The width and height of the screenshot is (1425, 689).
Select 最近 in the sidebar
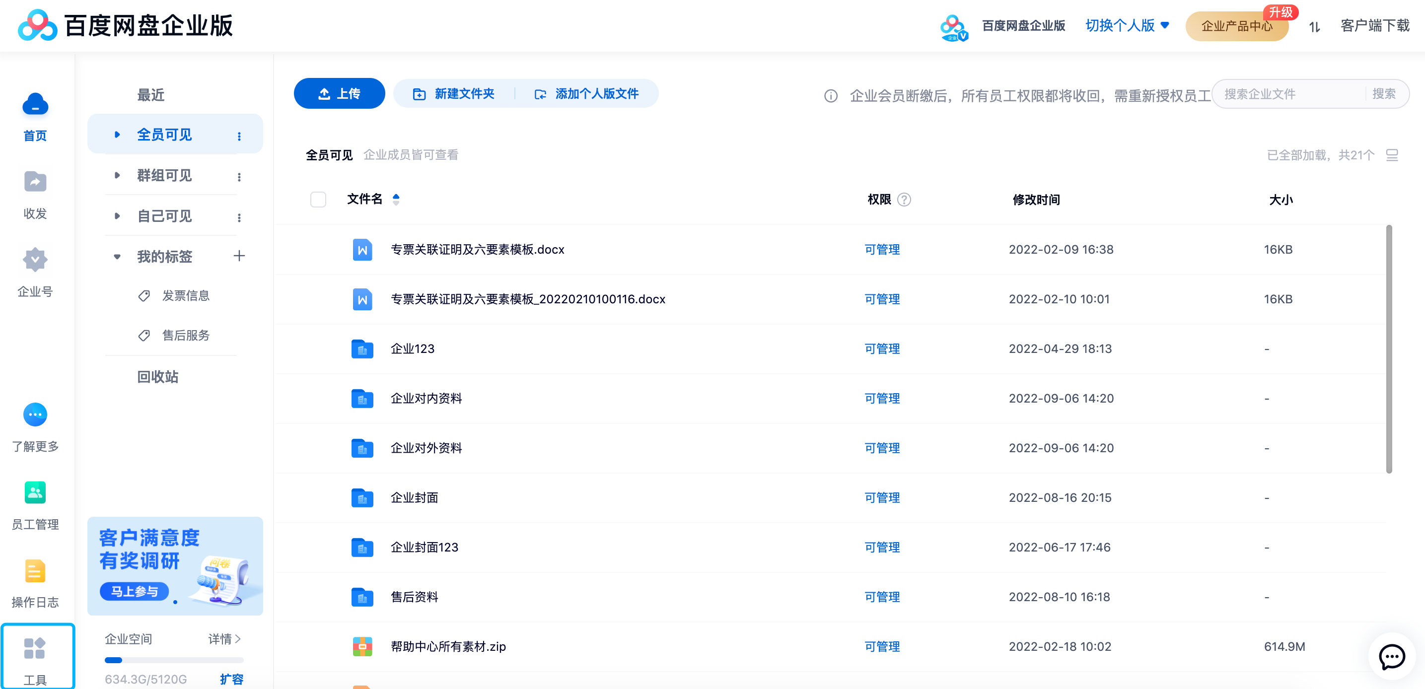point(150,95)
